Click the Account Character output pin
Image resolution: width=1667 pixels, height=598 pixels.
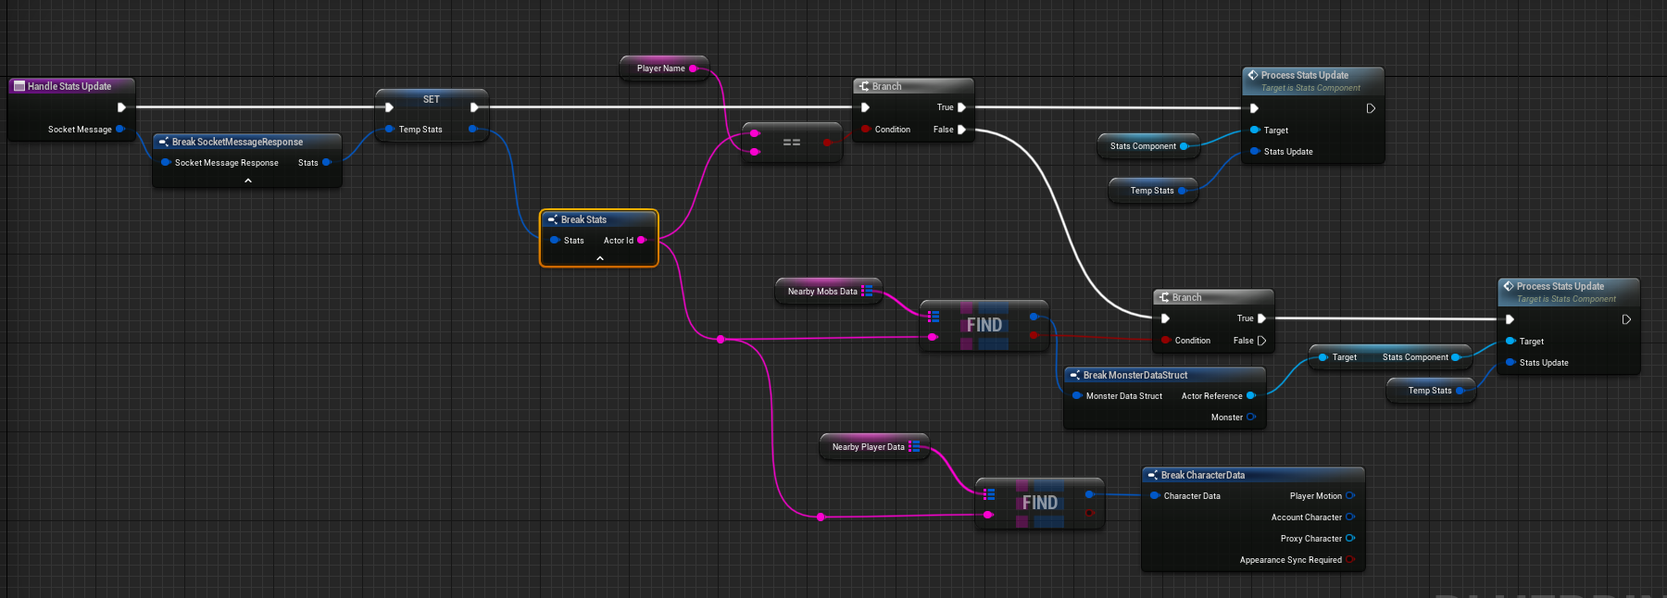pos(1350,517)
